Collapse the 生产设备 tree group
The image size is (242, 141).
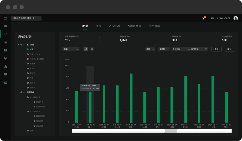(x=24, y=44)
